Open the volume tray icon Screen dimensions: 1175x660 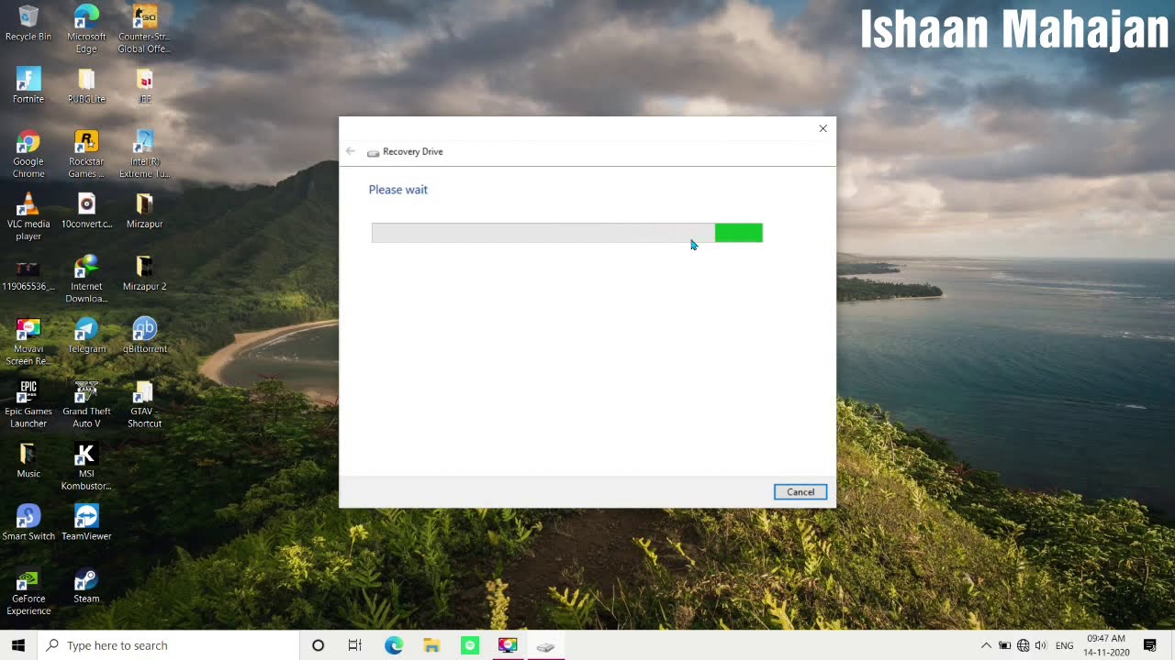pyautogui.click(x=1041, y=645)
